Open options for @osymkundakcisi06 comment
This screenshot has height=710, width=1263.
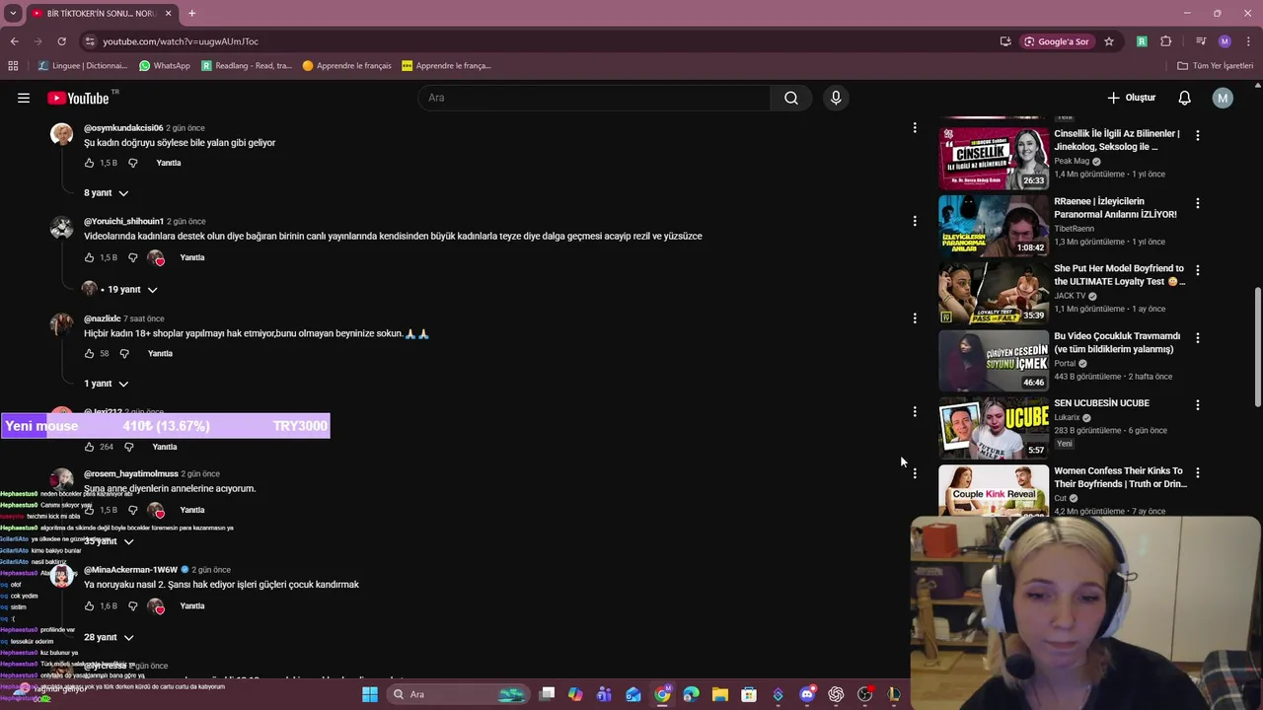(x=915, y=128)
